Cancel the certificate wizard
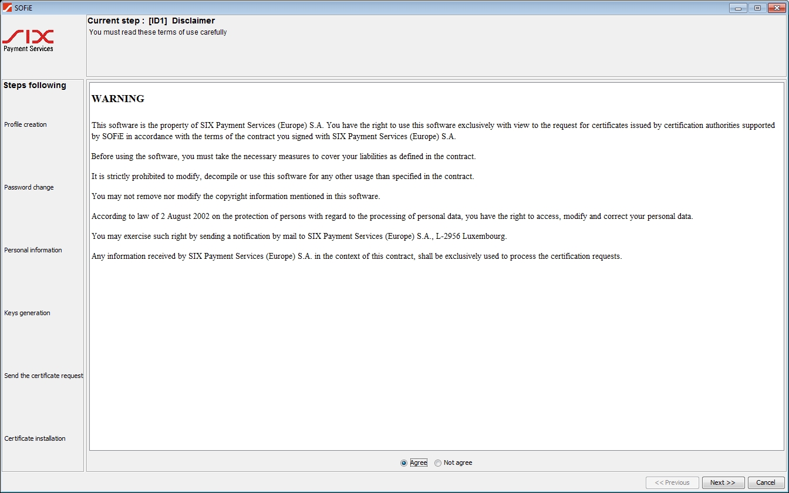 [x=766, y=482]
